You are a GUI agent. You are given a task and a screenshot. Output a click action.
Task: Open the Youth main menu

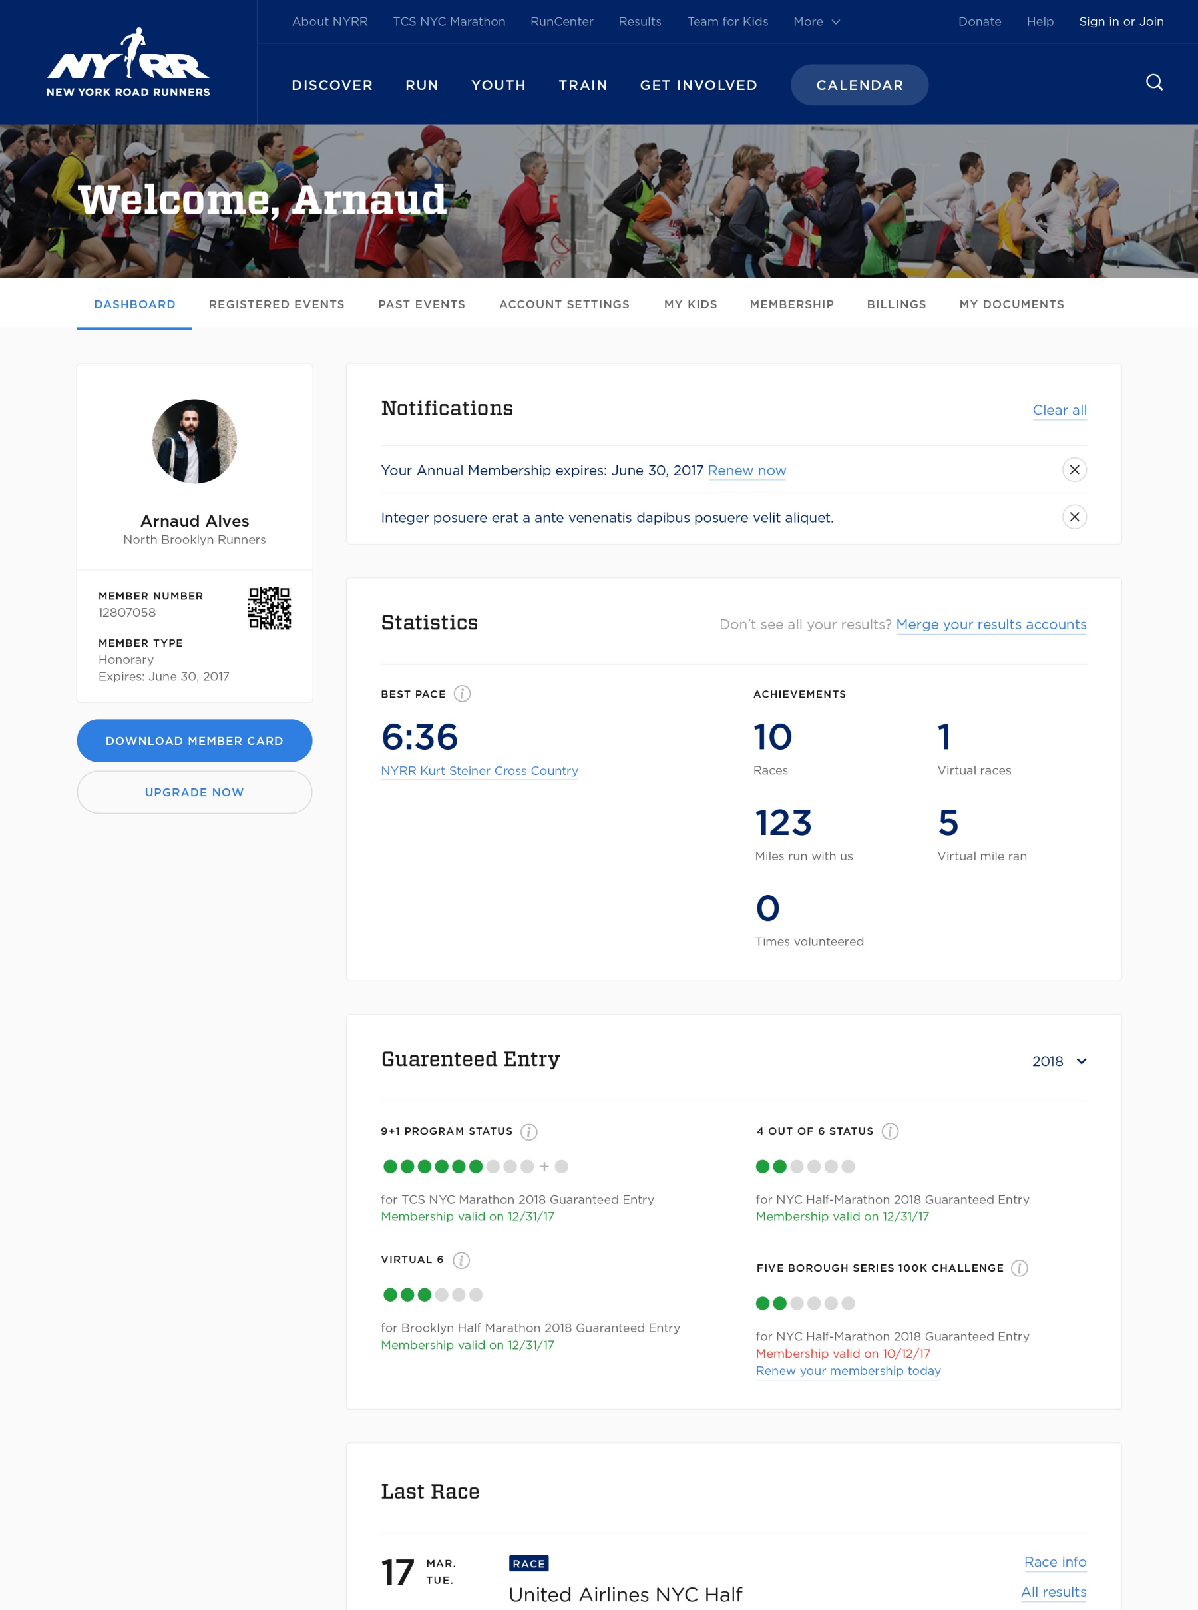pyautogui.click(x=499, y=85)
